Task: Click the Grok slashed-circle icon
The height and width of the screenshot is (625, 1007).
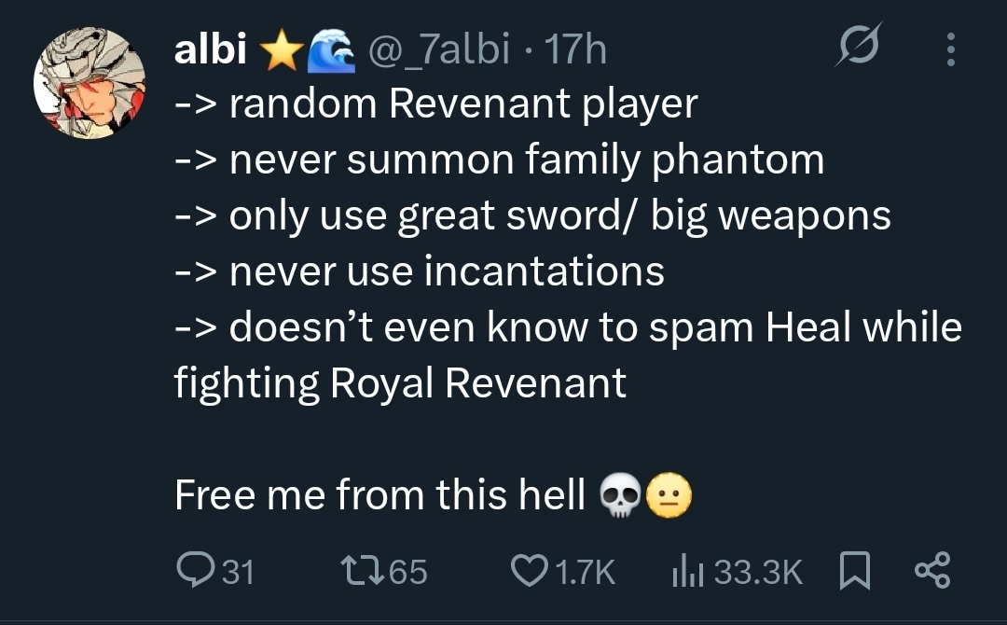Action: click(x=858, y=45)
